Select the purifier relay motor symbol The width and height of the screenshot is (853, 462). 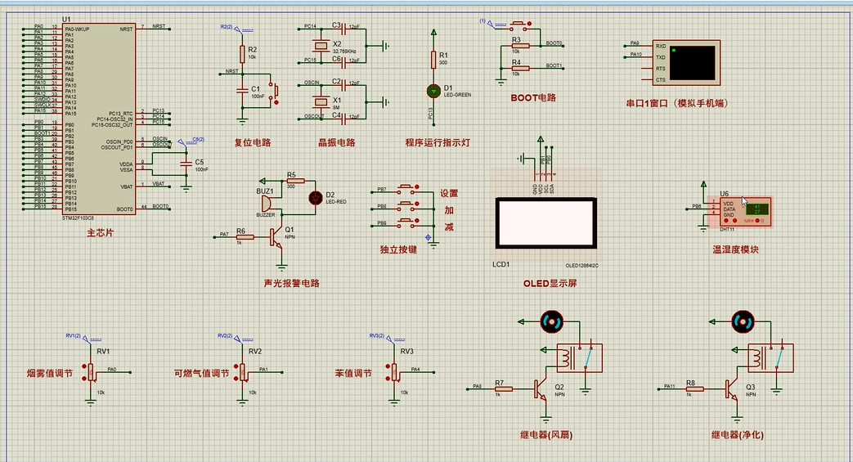point(743,321)
